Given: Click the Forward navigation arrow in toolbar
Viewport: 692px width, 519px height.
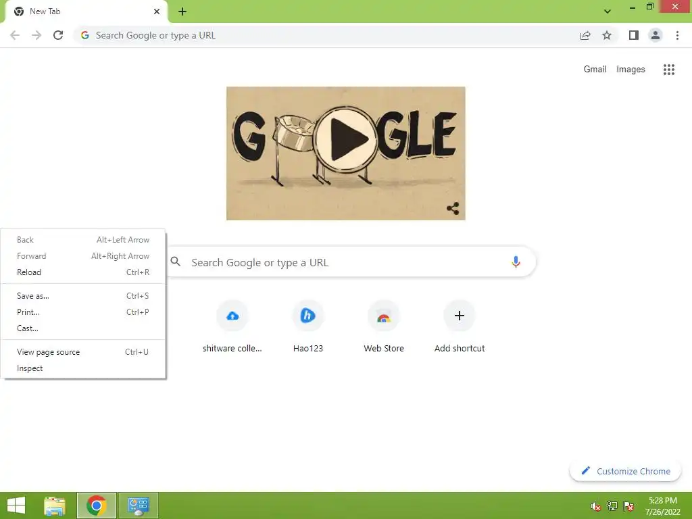Looking at the screenshot, I should (36, 35).
